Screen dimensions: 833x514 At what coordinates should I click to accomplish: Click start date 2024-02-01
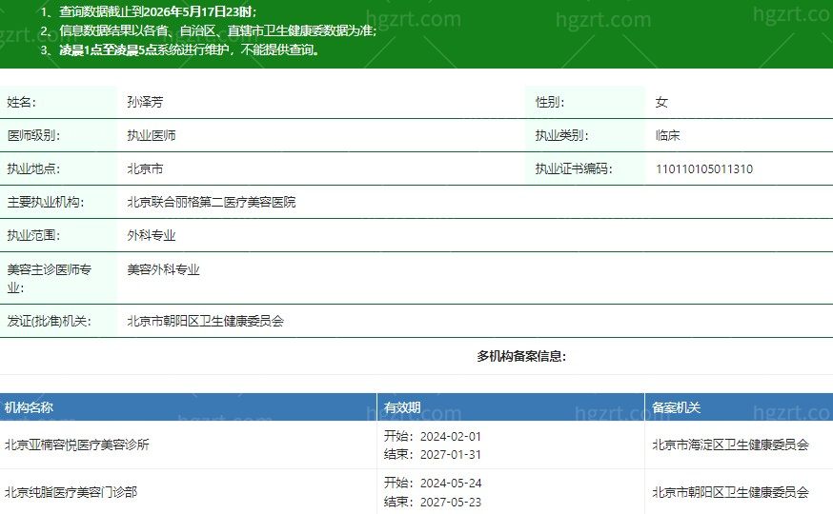click(451, 437)
